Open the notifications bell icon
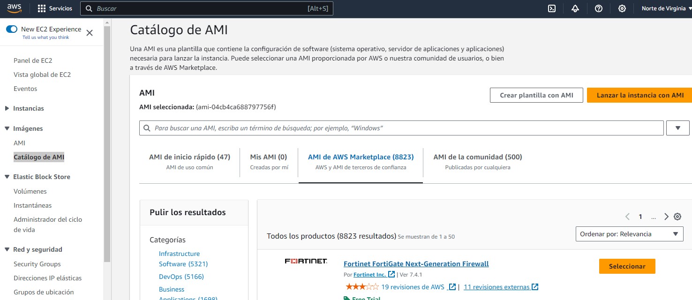 [575, 8]
